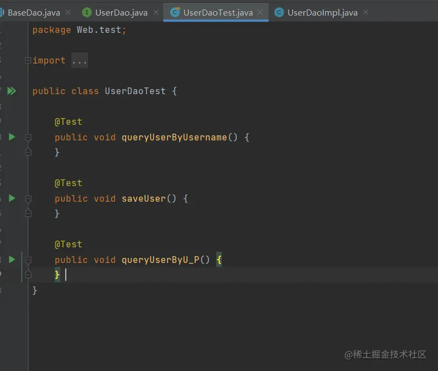Click the @Test annotation above saveUser
This screenshot has width=438, height=371.
point(69,183)
